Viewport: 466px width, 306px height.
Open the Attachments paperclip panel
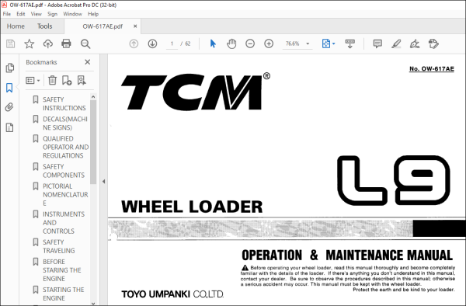click(9, 107)
